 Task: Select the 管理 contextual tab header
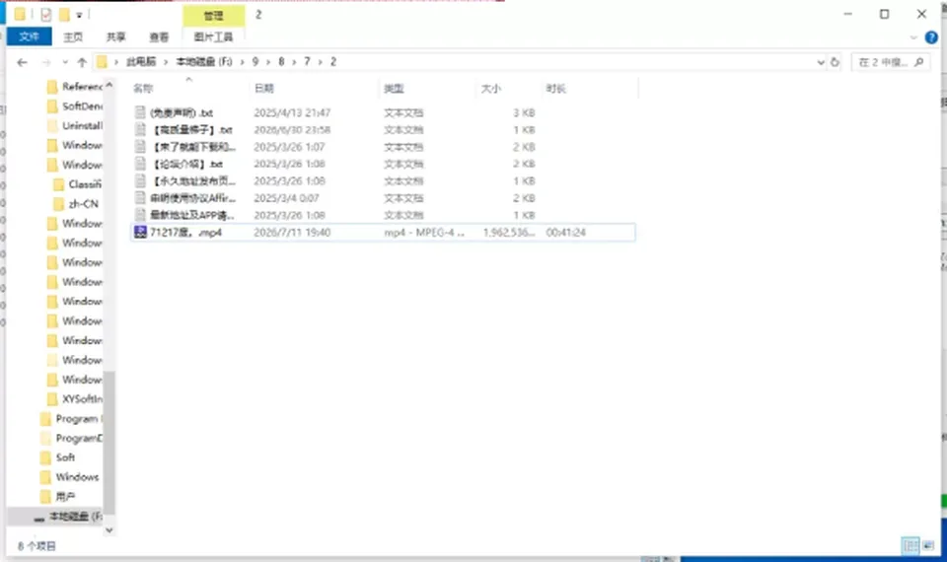tap(213, 15)
